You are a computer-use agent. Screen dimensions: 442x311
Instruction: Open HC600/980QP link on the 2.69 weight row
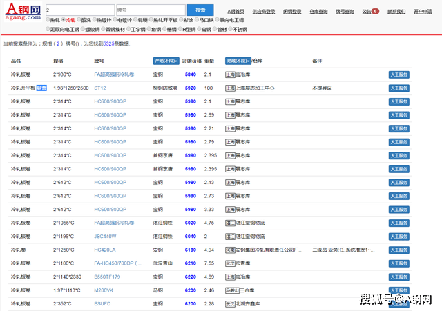tap(110, 115)
